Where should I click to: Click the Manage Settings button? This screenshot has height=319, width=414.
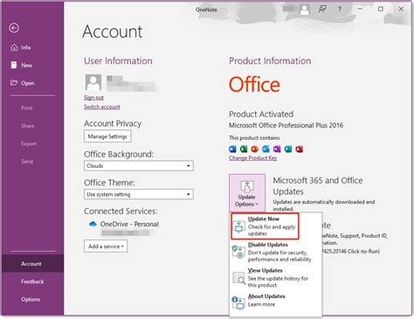pyautogui.click(x=107, y=136)
